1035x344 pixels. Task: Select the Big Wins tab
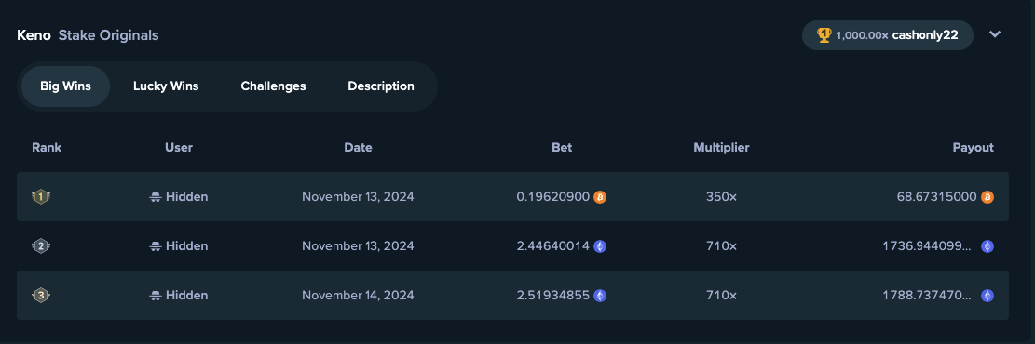click(x=65, y=86)
